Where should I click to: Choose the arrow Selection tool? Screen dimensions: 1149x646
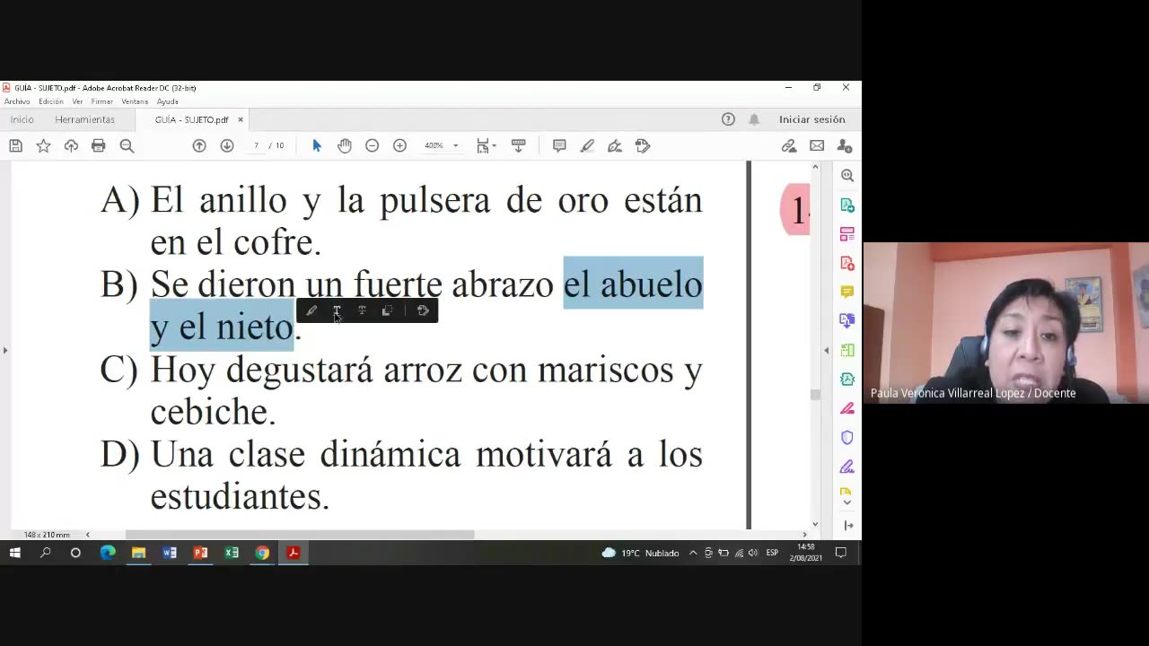(x=316, y=145)
